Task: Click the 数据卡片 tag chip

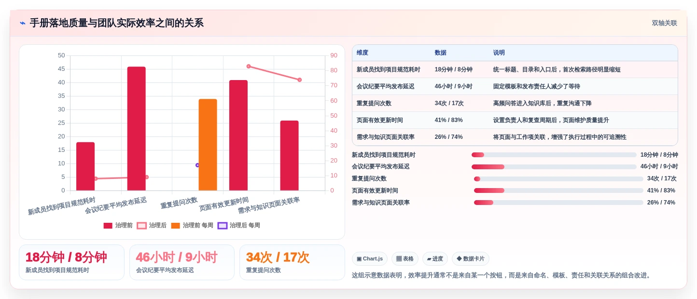Action: tap(471, 259)
